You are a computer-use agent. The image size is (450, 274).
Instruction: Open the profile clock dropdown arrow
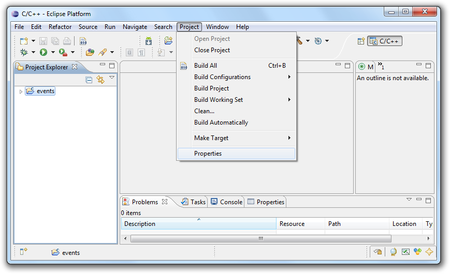(x=327, y=41)
